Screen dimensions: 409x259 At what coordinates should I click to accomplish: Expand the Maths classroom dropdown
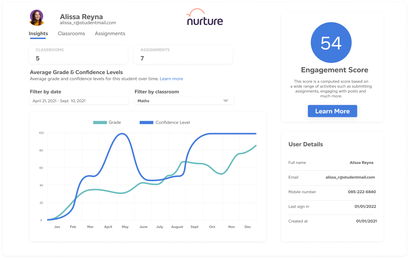click(184, 101)
